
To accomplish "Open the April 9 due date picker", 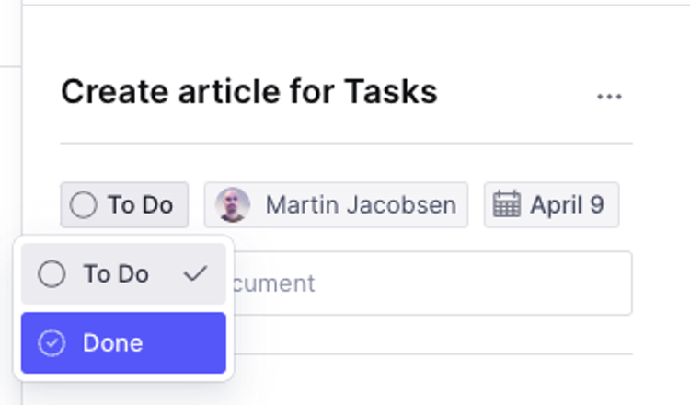I will (551, 204).
